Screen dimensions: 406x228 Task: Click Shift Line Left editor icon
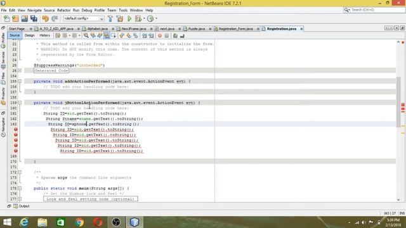(145, 35)
